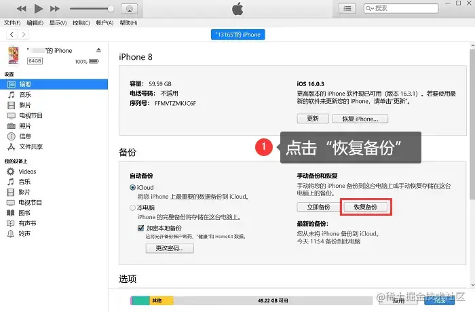Click the vertical scrollbar down arrow

pos(472,285)
